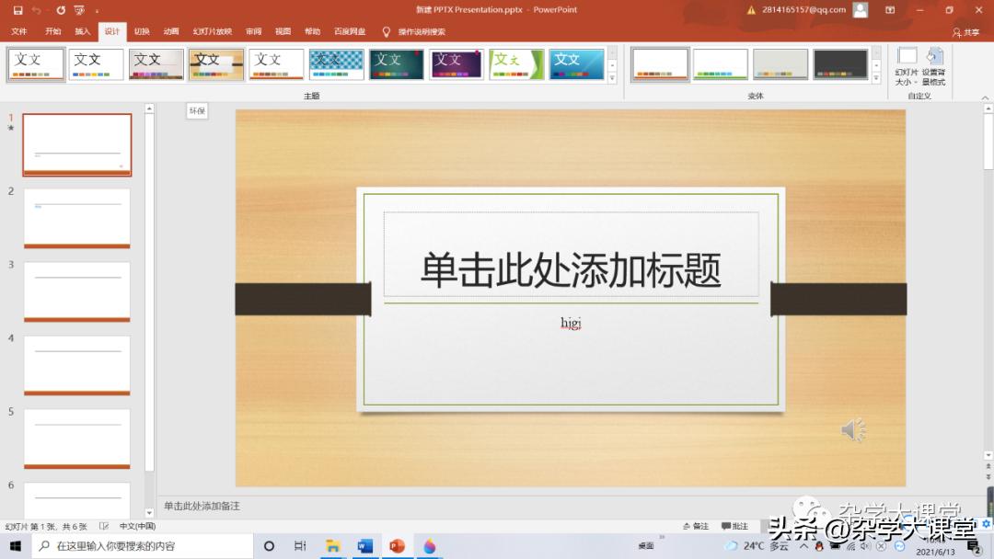The height and width of the screenshot is (559, 994).
Task: Click the 共享 (Share) button
Action: click(969, 30)
